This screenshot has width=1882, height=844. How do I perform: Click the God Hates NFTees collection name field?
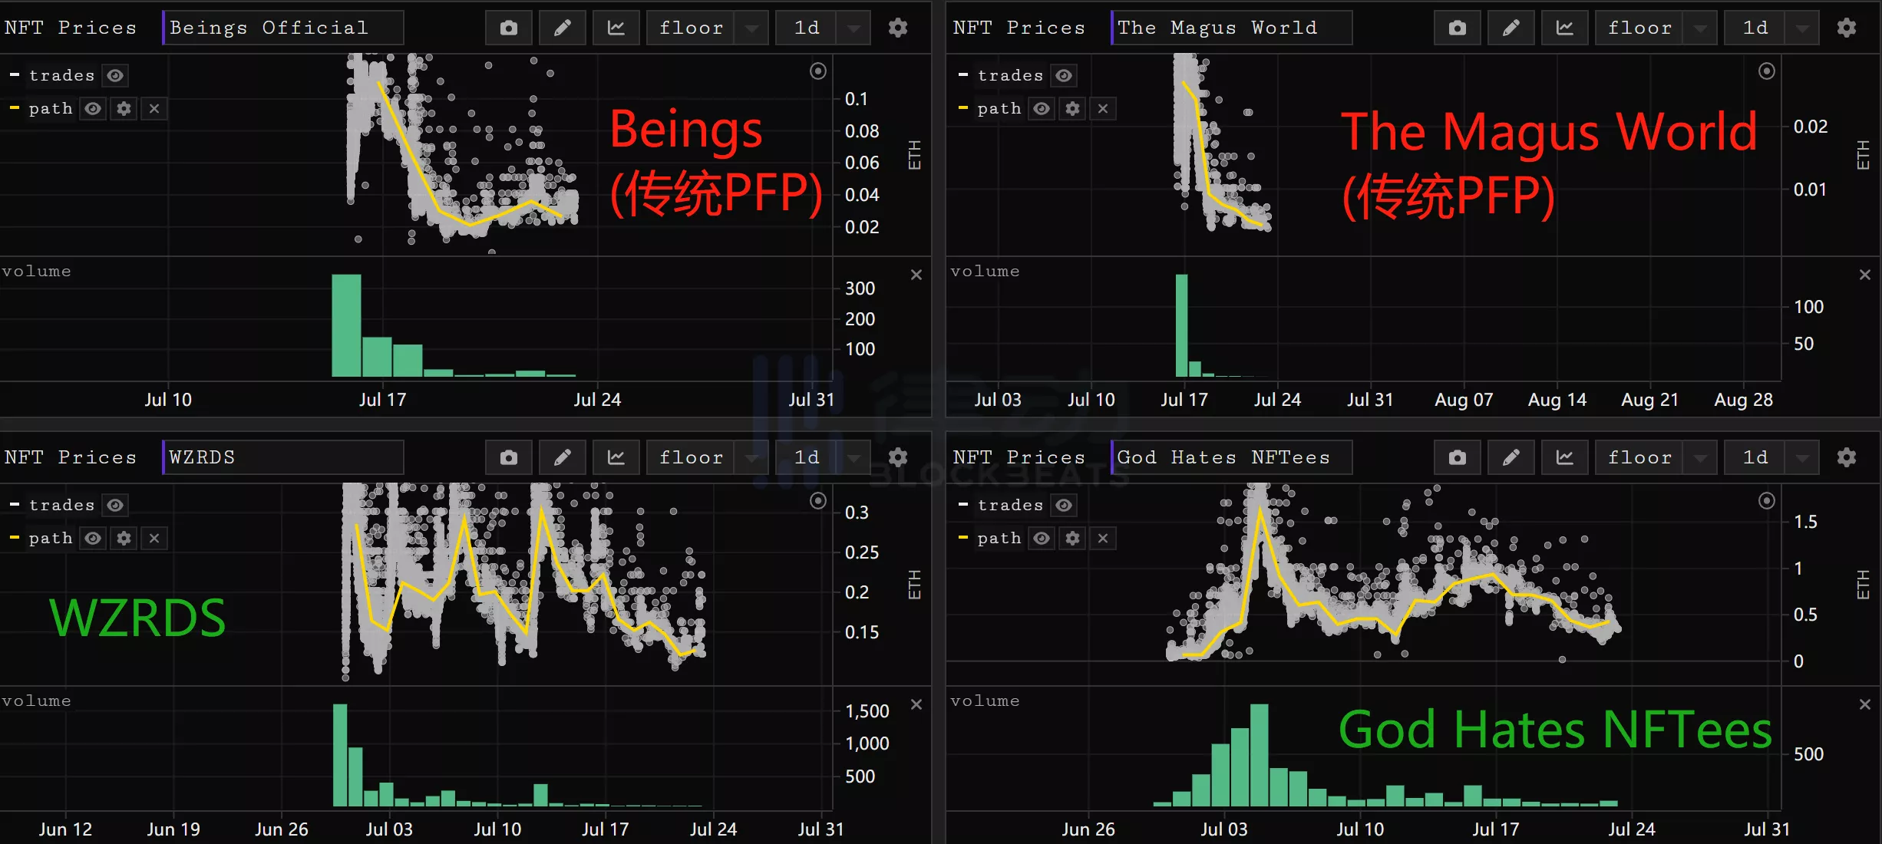[1232, 458]
